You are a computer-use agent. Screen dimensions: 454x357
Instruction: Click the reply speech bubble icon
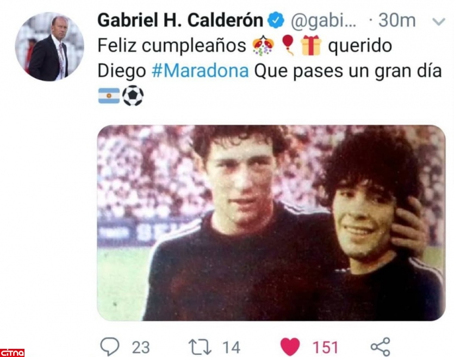click(x=110, y=347)
